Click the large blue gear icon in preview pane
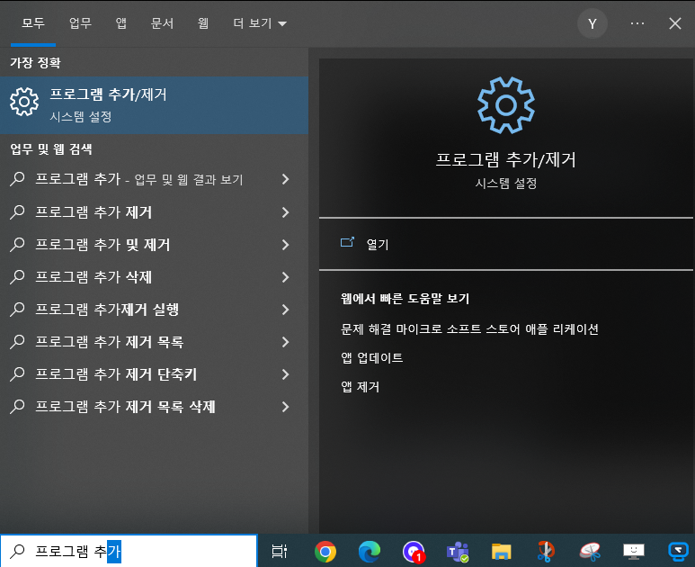Screen dimensions: 695x567 coord(505,105)
